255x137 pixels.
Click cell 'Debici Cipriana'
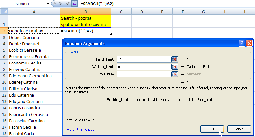coord(34,37)
